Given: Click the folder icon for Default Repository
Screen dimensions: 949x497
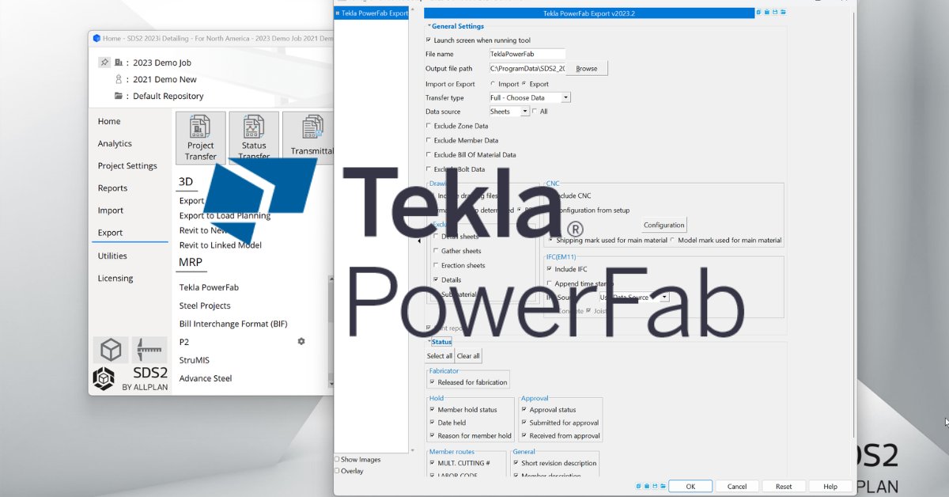Looking at the screenshot, I should pyautogui.click(x=119, y=96).
